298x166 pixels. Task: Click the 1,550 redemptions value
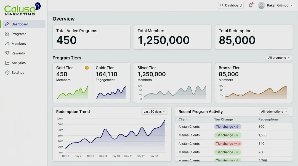click(x=262, y=135)
